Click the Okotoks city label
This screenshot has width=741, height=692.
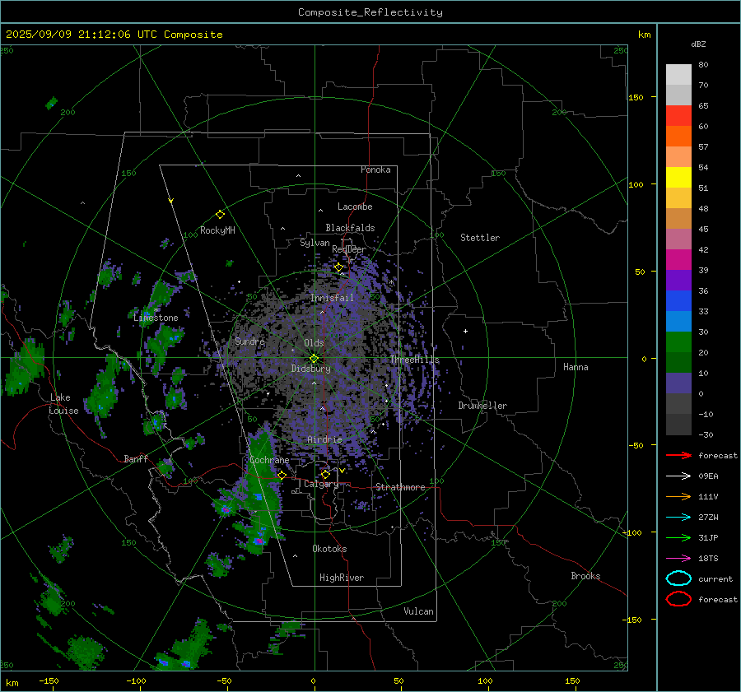329,549
